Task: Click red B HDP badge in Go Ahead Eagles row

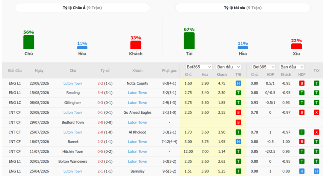Action: pos(302,113)
